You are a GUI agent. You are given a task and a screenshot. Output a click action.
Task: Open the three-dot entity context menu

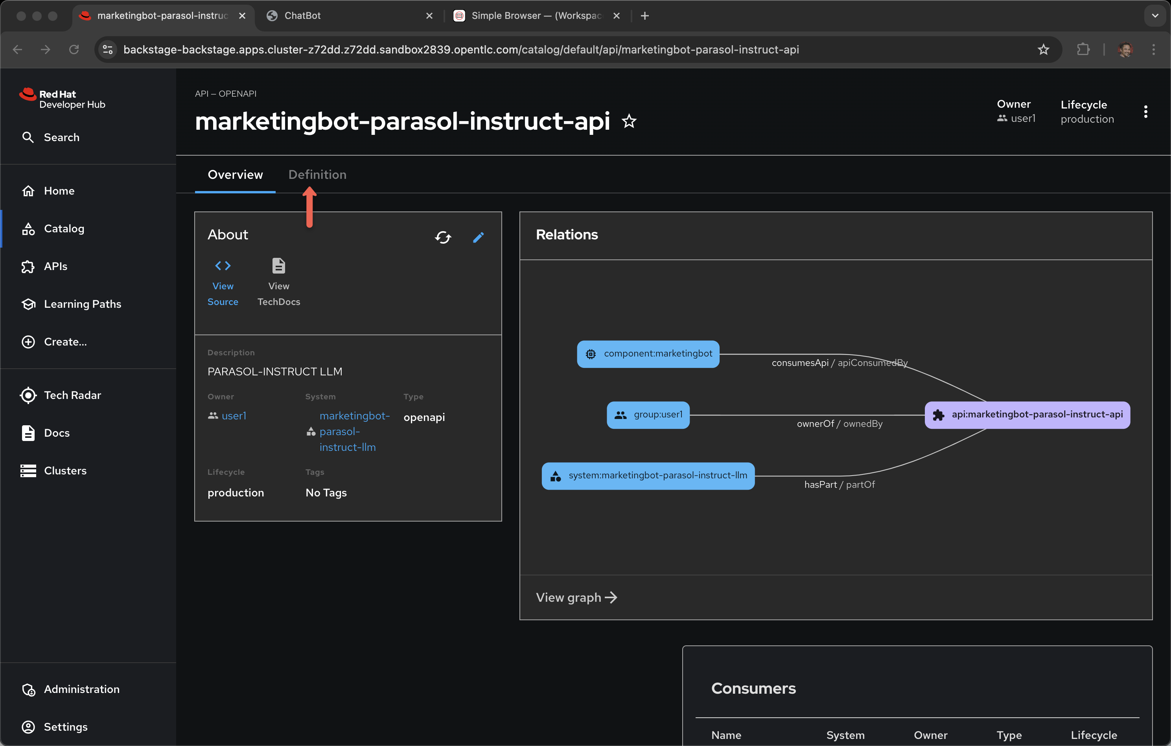[1145, 112]
